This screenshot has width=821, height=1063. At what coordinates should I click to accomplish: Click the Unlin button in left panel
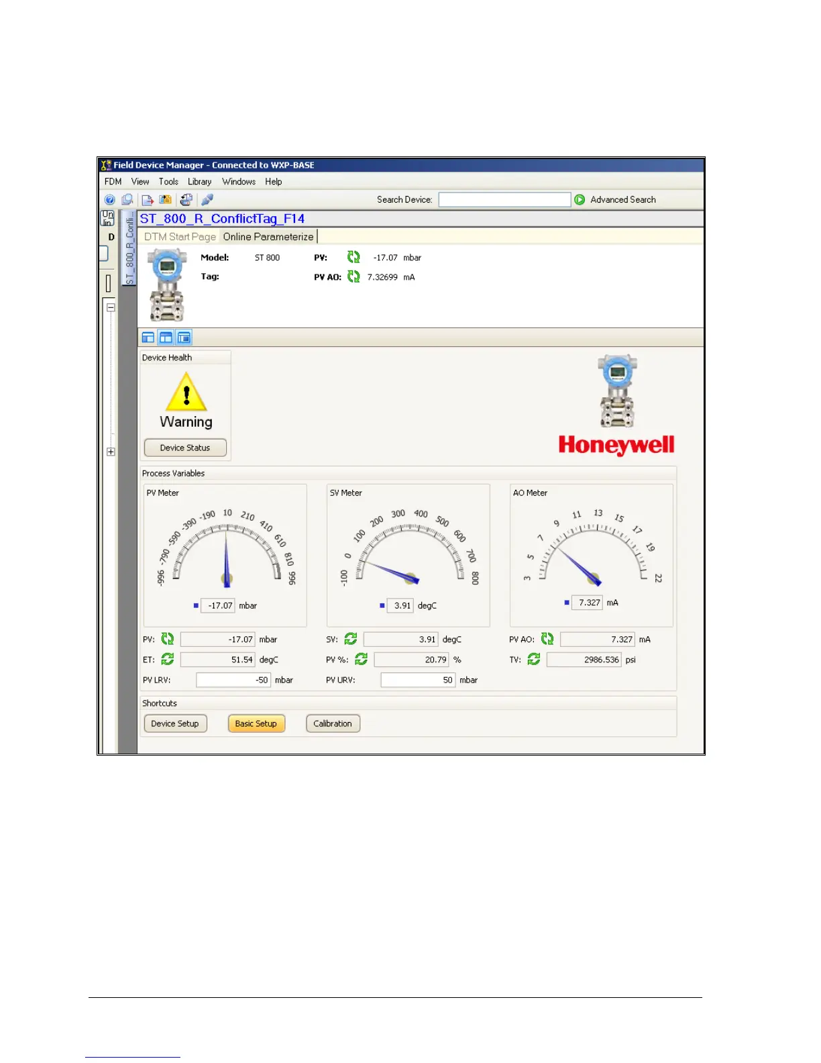(107, 218)
